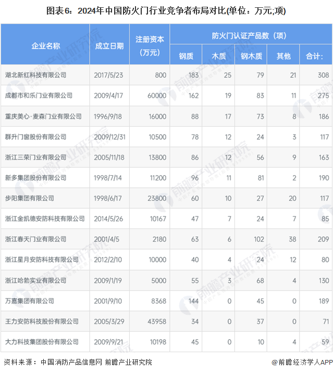Click company name '王力安防科技股份有限公司'

tap(42, 322)
